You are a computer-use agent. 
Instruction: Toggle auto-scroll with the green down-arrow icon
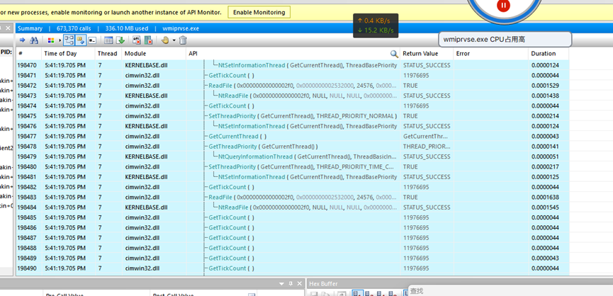click(120, 40)
